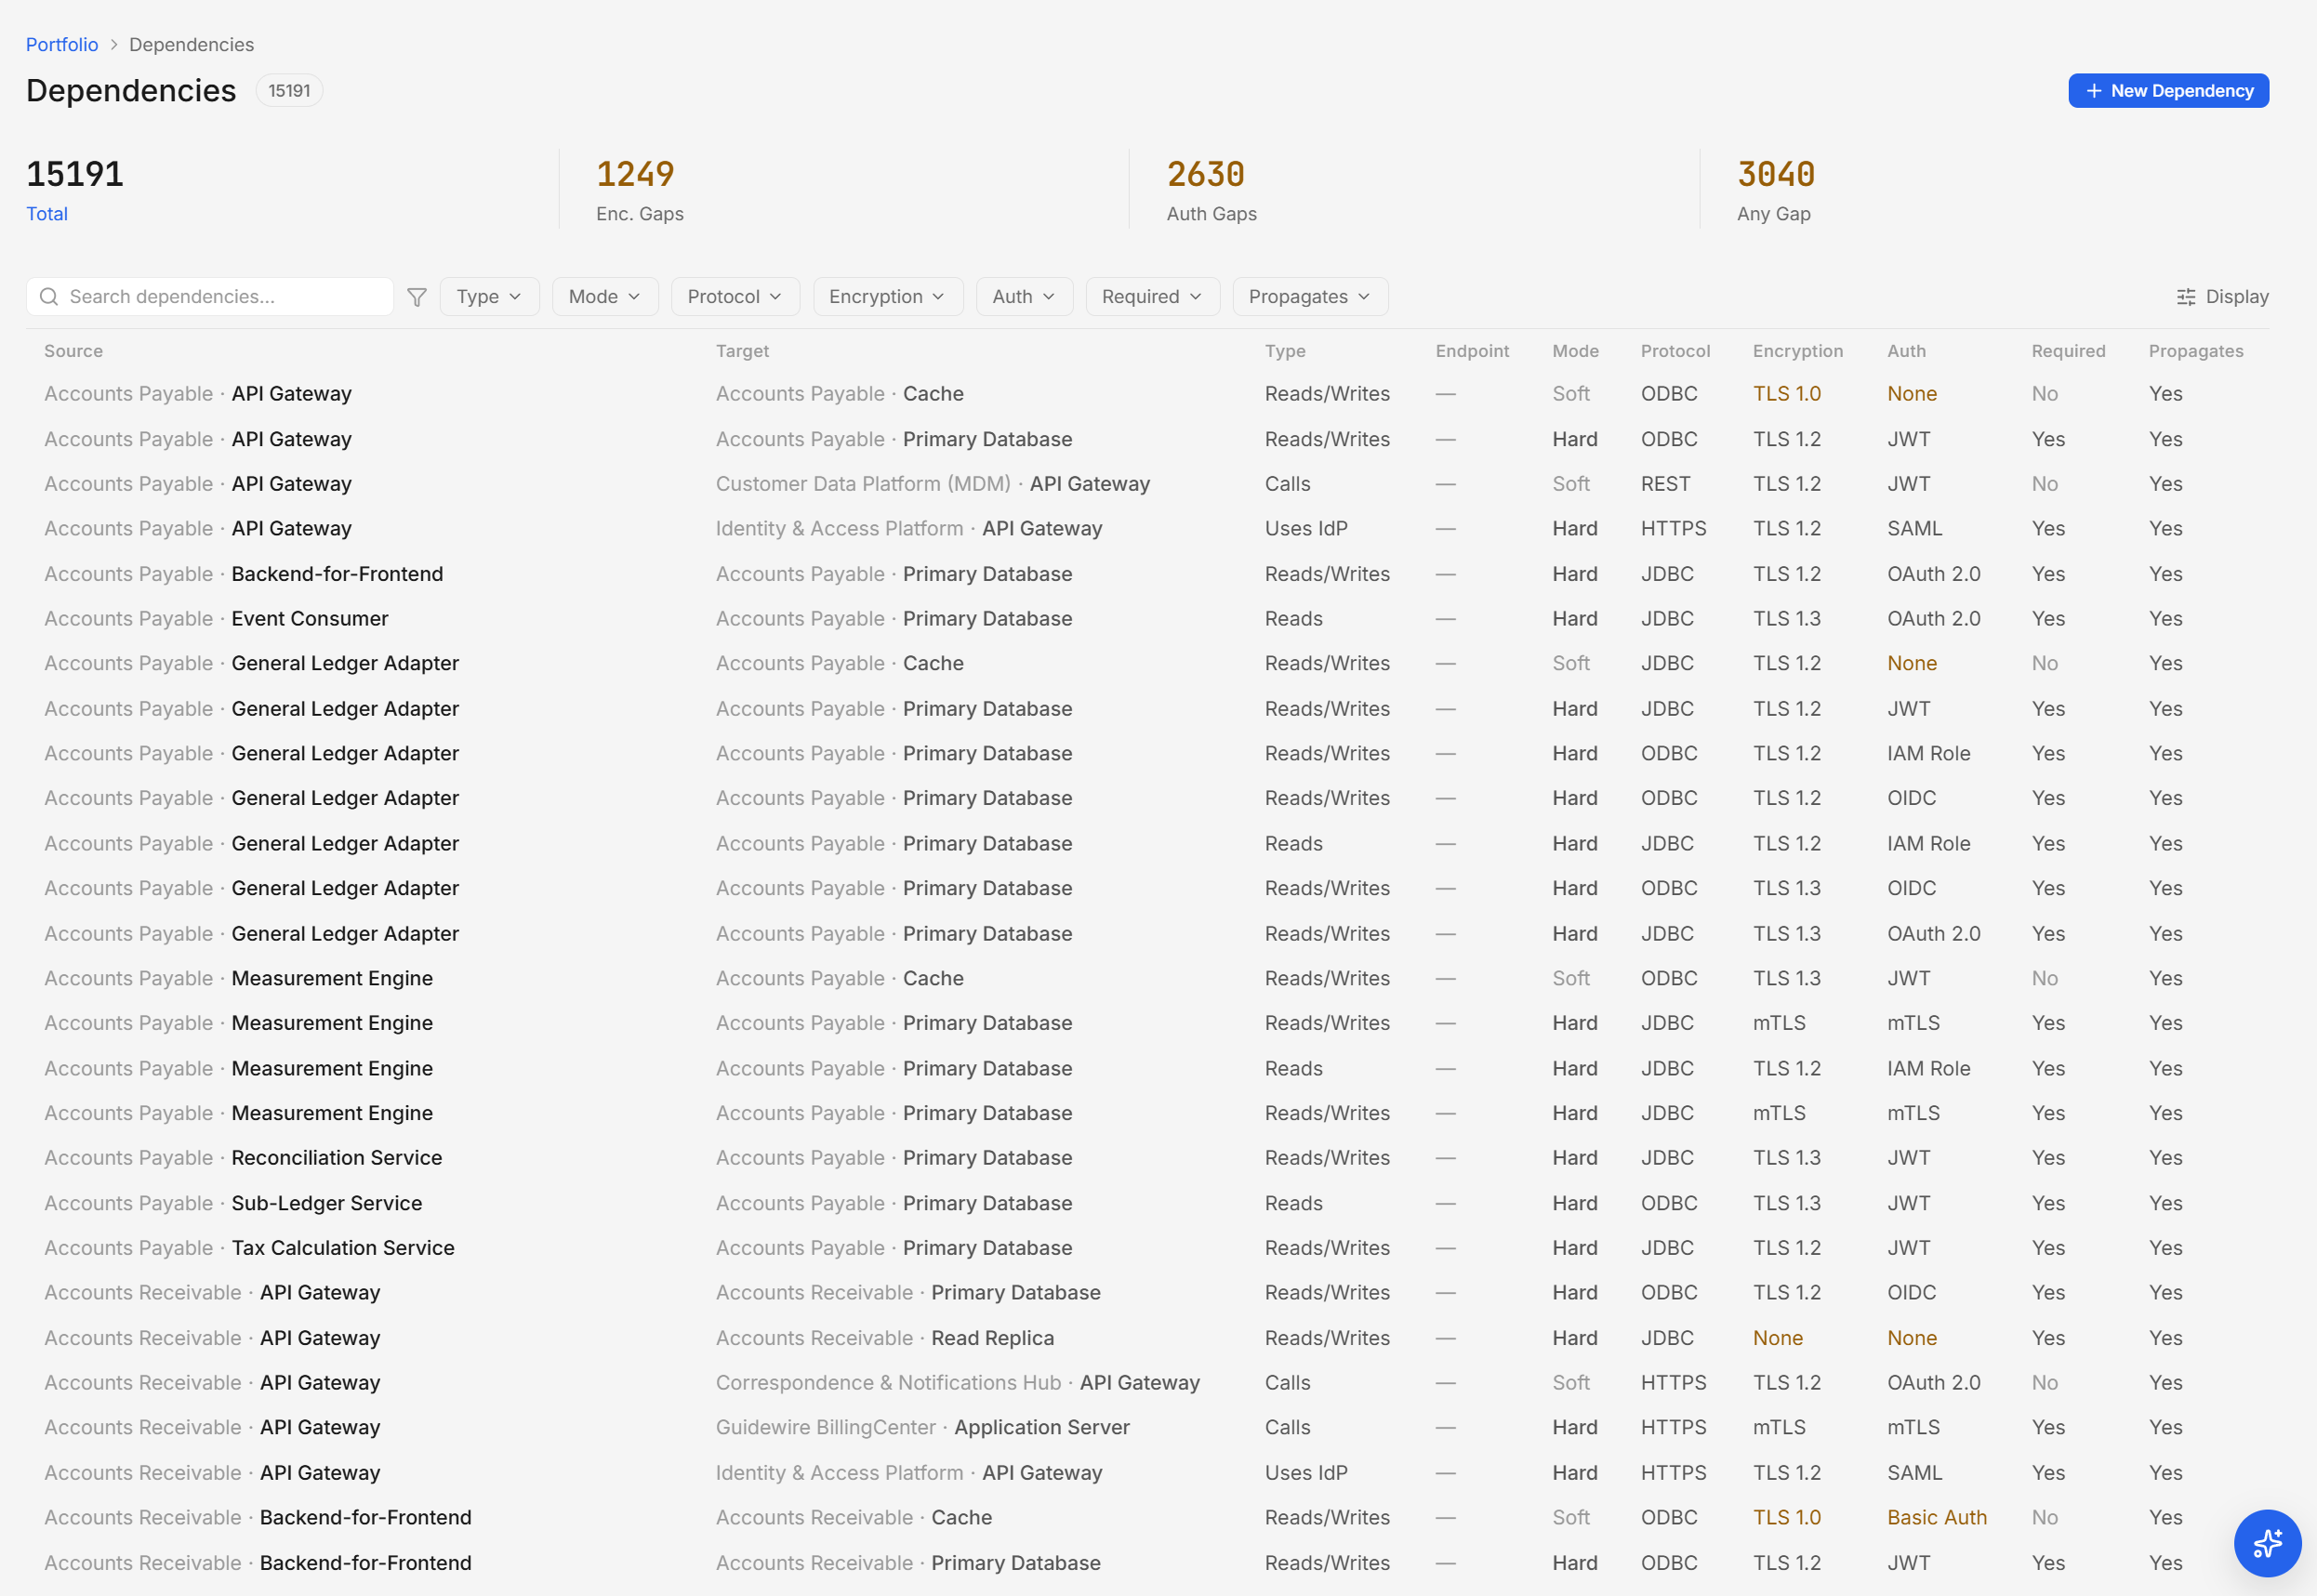
Task: Click Accounts Receivable Read Replica target
Action: pos(884,1338)
